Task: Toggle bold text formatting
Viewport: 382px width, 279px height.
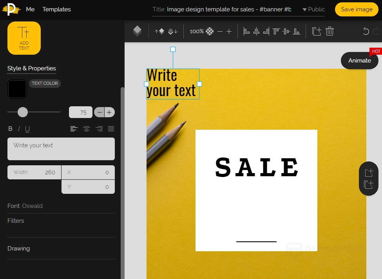Action: (11, 129)
